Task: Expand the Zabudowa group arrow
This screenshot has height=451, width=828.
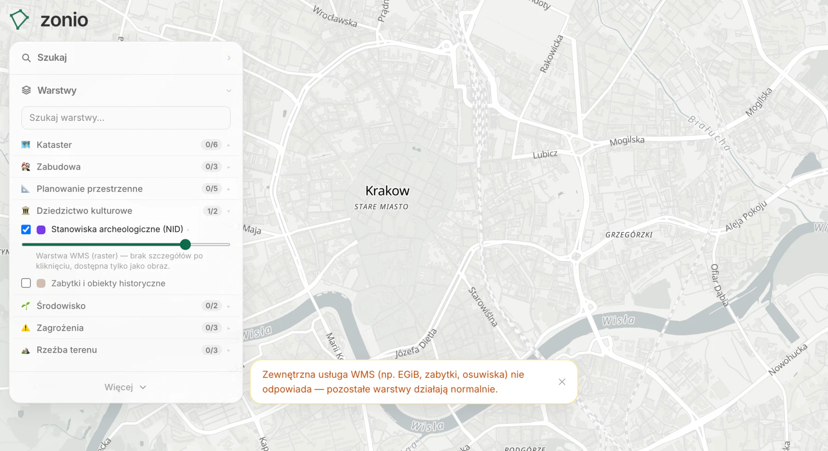Action: click(229, 167)
